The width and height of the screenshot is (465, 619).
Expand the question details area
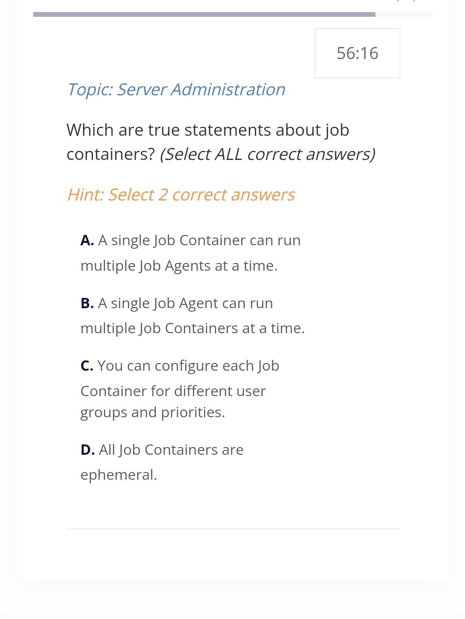(x=221, y=142)
